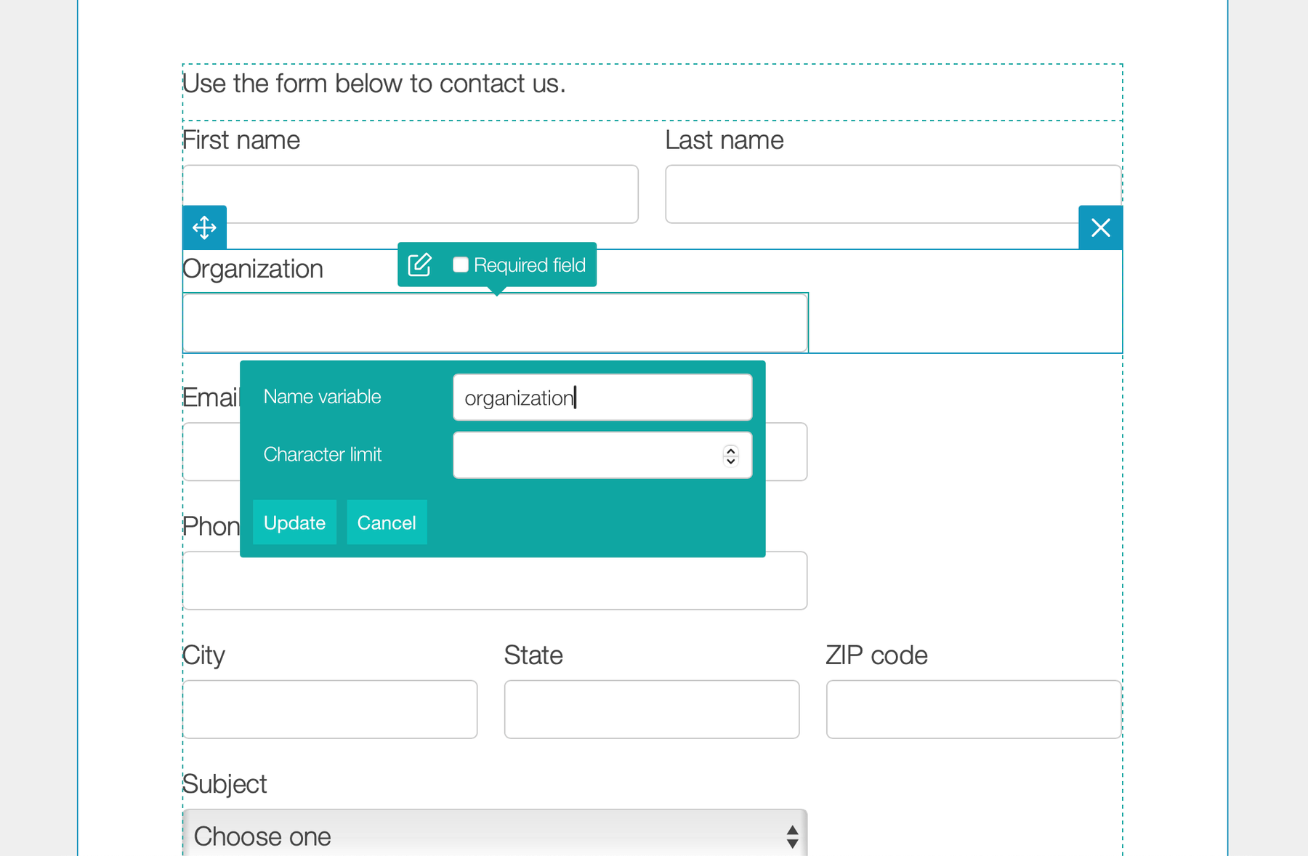
Task: Click the ZIP code input field
Action: 972,708
